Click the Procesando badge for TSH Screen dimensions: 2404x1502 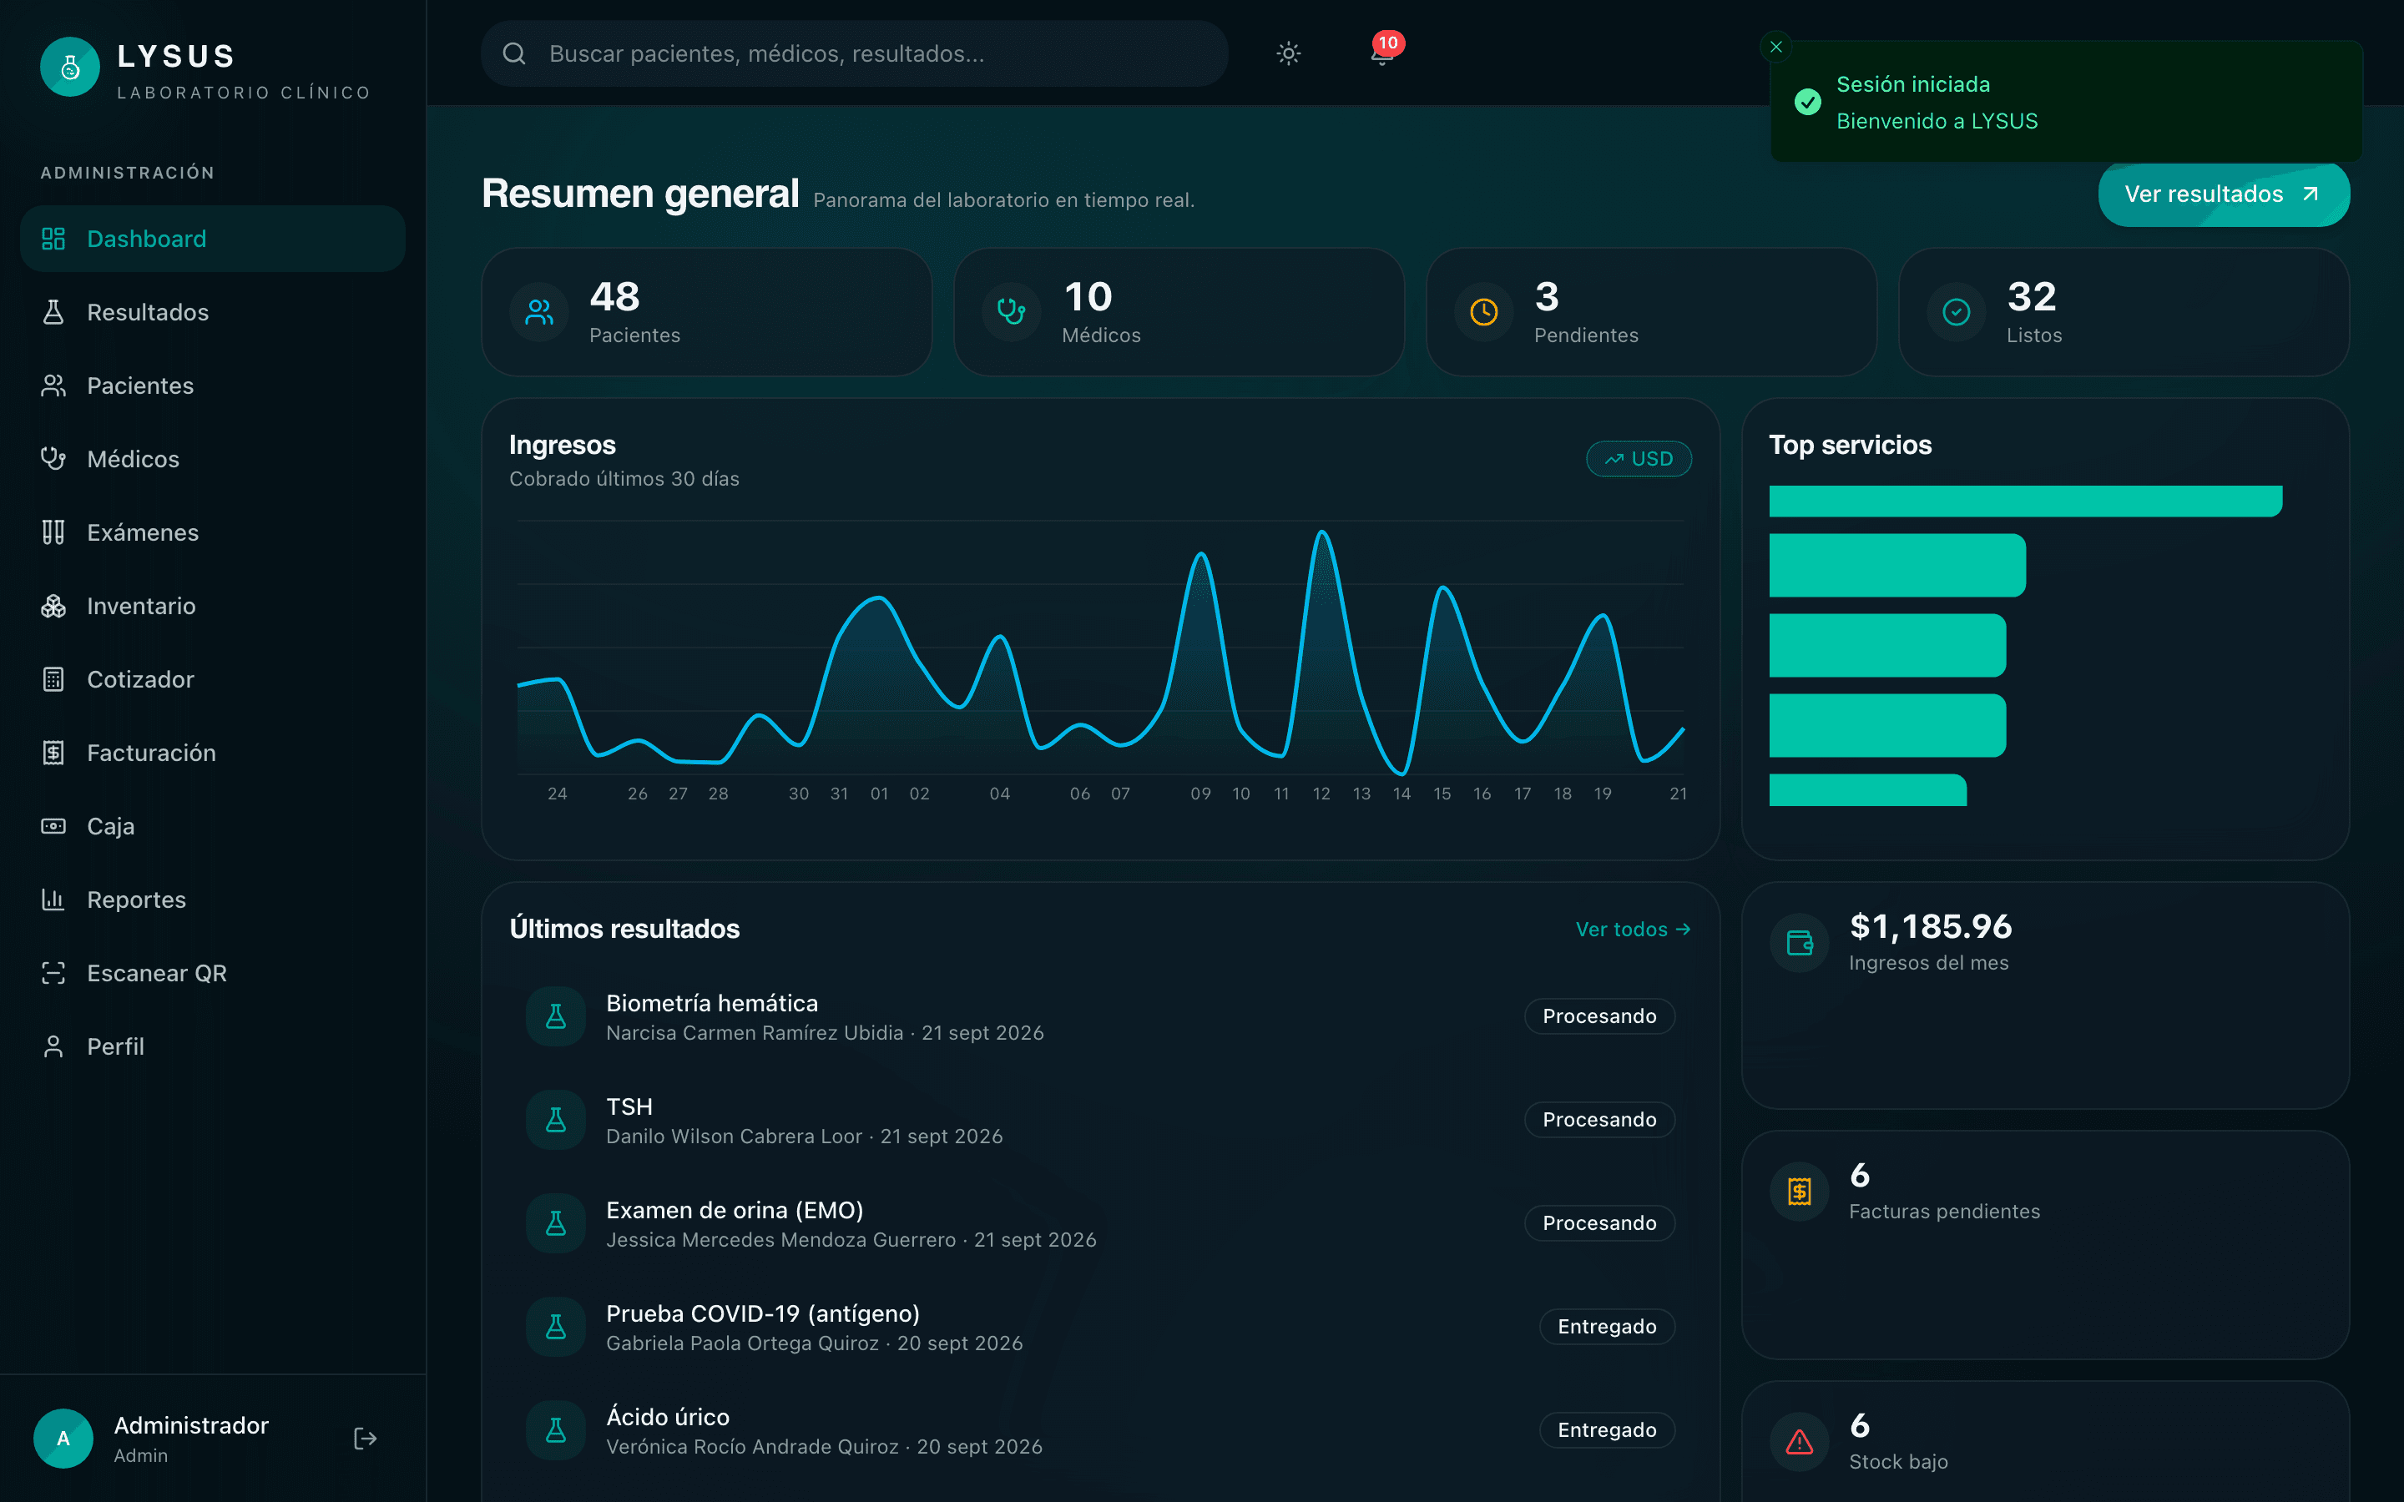[1599, 1120]
